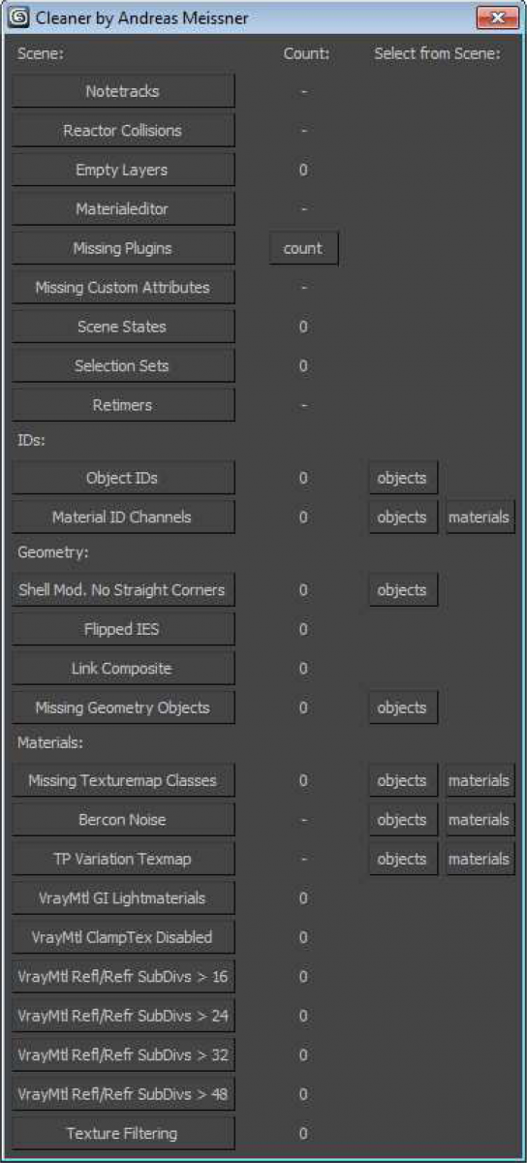Click VrayMtl GI Lightmaterials button
This screenshot has height=1163, width=527.
(x=123, y=898)
